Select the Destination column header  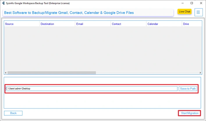tap(57, 24)
